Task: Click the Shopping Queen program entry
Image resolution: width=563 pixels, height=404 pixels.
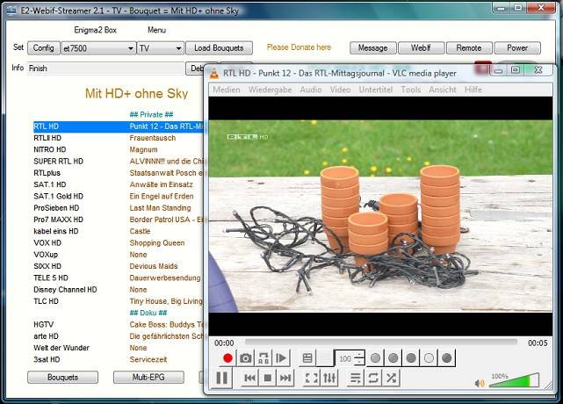Action: 157,242
